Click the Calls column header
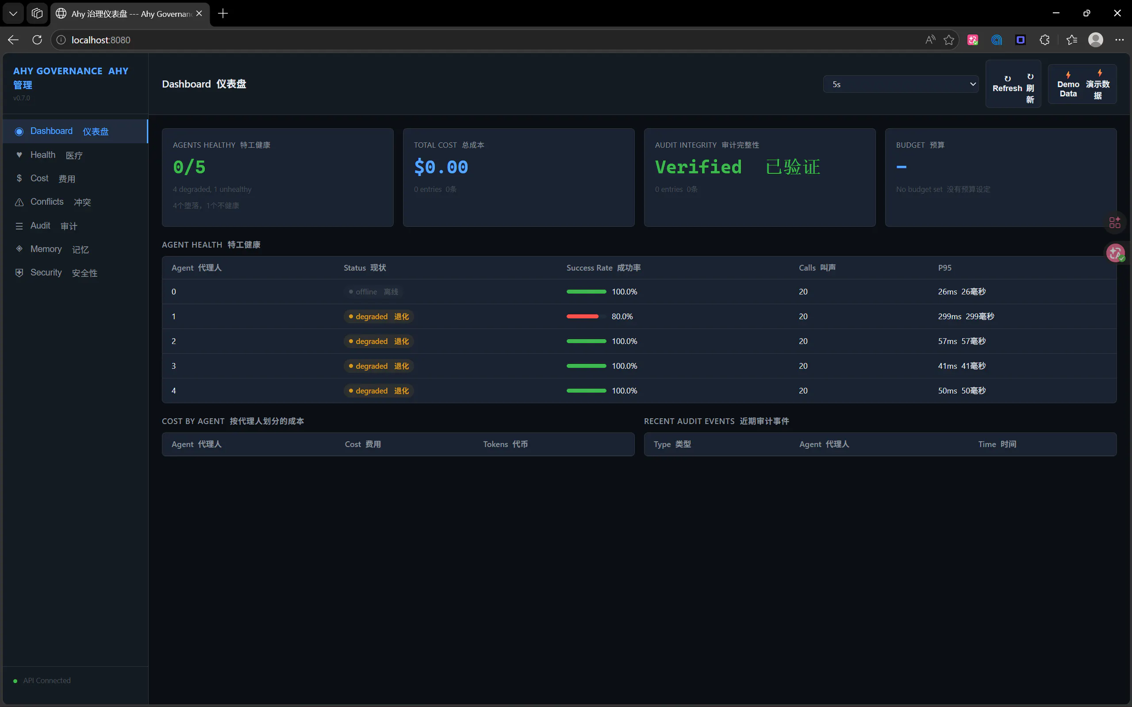 (817, 268)
